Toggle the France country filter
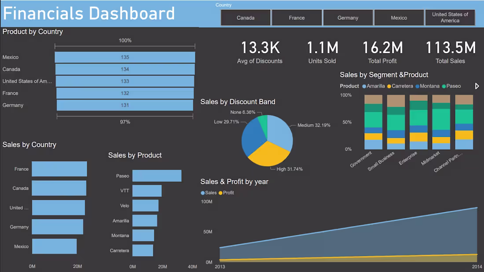Screen dimensions: 484x272 tap(297, 18)
